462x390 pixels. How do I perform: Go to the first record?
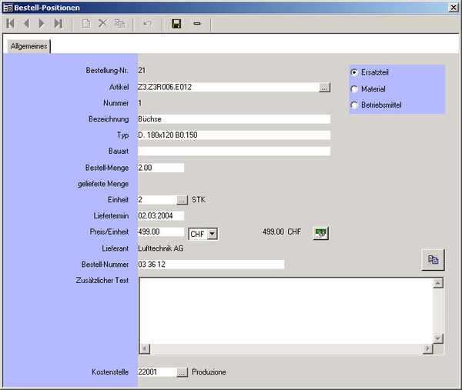coord(11,24)
